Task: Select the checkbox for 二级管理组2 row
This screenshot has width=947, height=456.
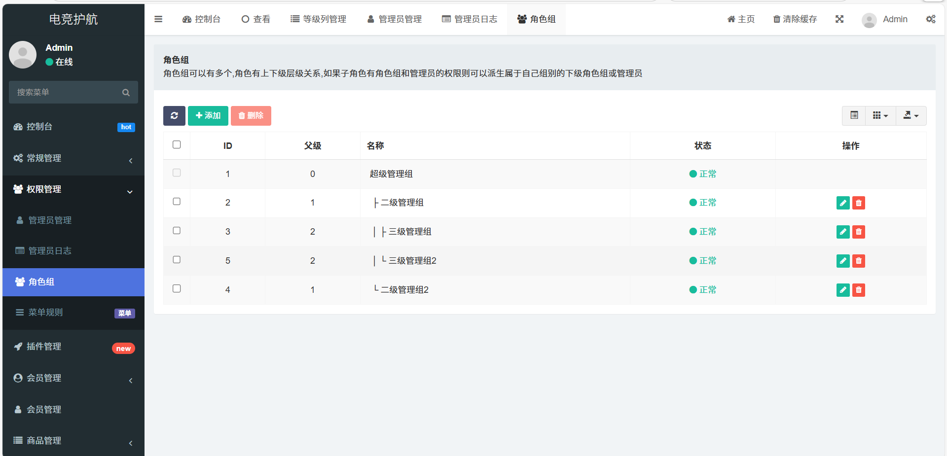Action: tap(177, 289)
